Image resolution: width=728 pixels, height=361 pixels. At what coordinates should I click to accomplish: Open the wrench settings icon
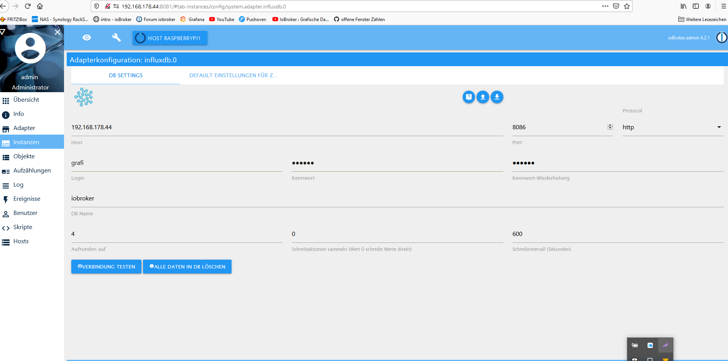[116, 37]
